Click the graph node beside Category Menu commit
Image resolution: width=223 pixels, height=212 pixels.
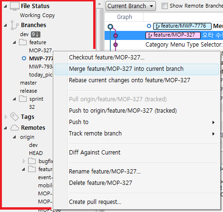click(x=116, y=45)
